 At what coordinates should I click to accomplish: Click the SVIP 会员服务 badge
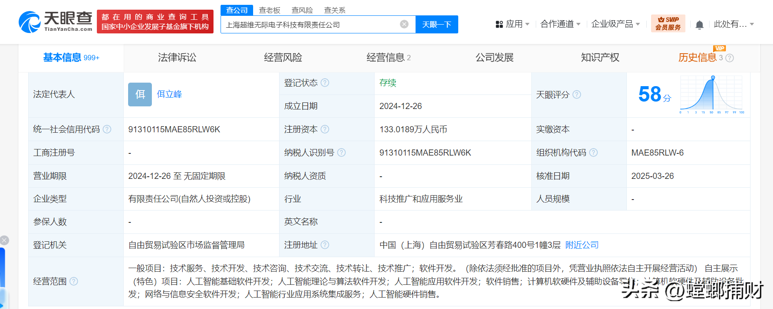coord(668,23)
